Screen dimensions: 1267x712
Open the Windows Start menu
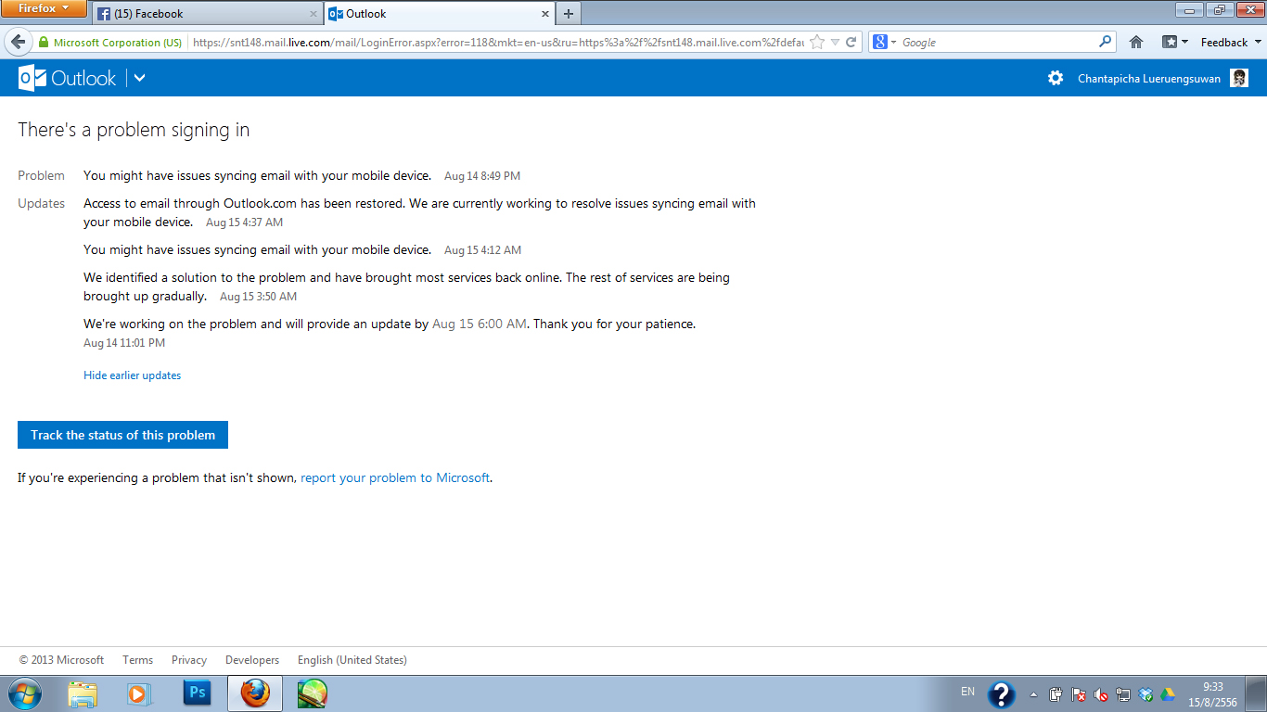pyautogui.click(x=24, y=693)
